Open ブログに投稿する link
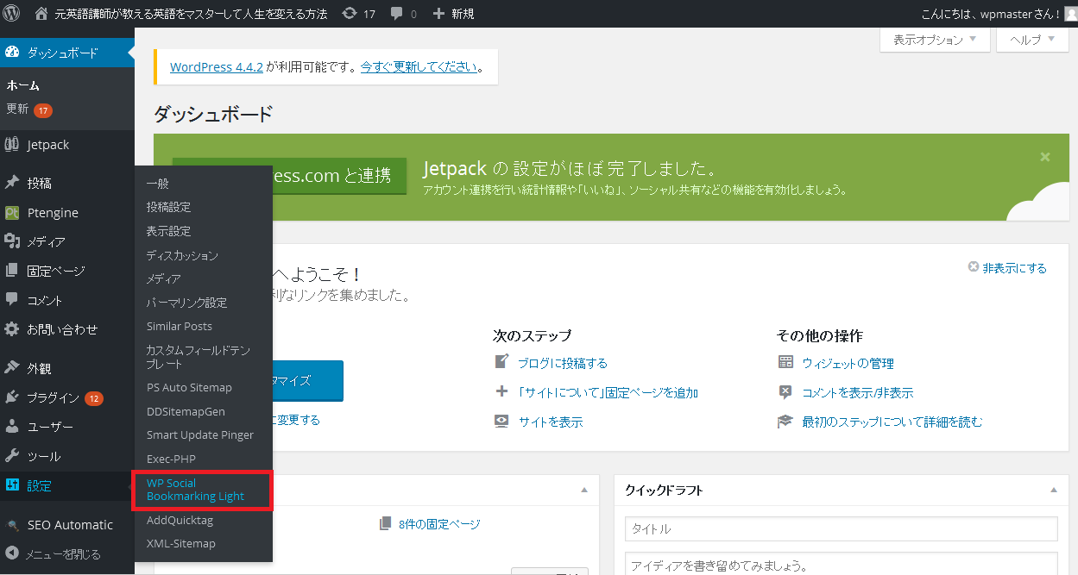Screen dimensions: 1078x575 pyautogui.click(x=563, y=363)
